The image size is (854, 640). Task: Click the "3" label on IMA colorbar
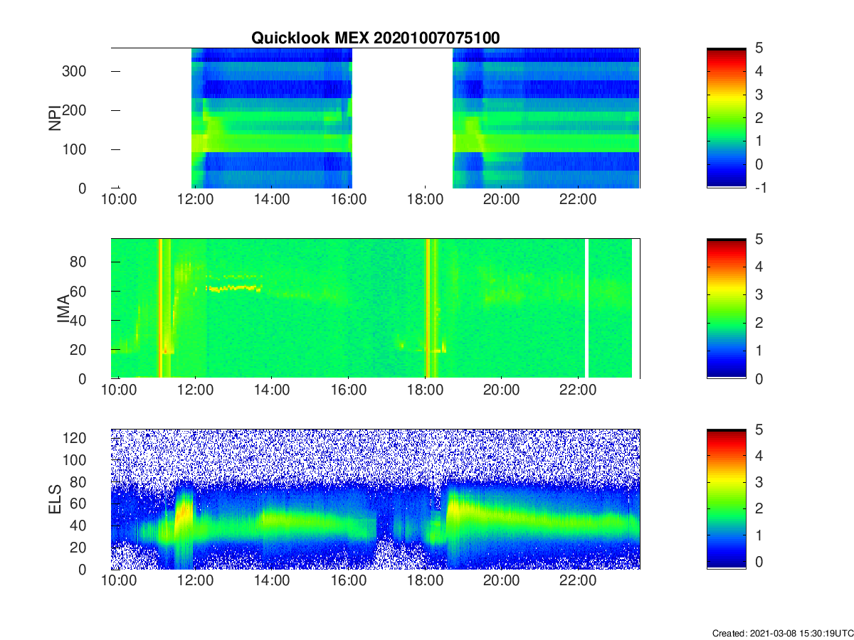tap(761, 294)
